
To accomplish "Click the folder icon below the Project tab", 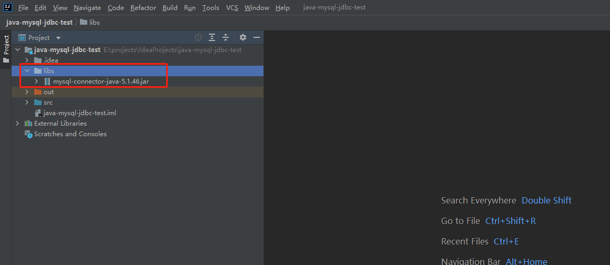I will (6, 60).
